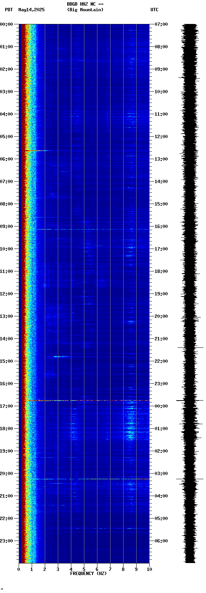Select the 06:00 label on UTC axis
The width and height of the screenshot is (206, 593).
[x=161, y=541]
